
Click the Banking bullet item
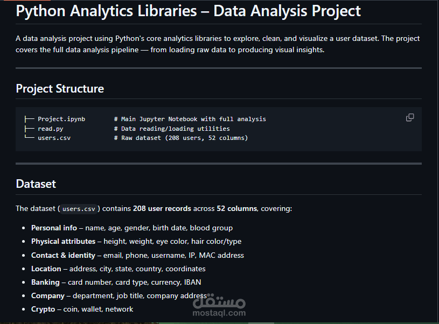tap(116, 282)
